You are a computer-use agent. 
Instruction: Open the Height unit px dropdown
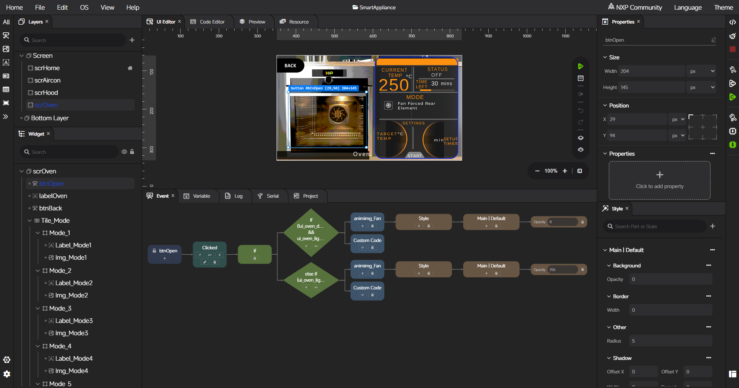tap(701, 87)
